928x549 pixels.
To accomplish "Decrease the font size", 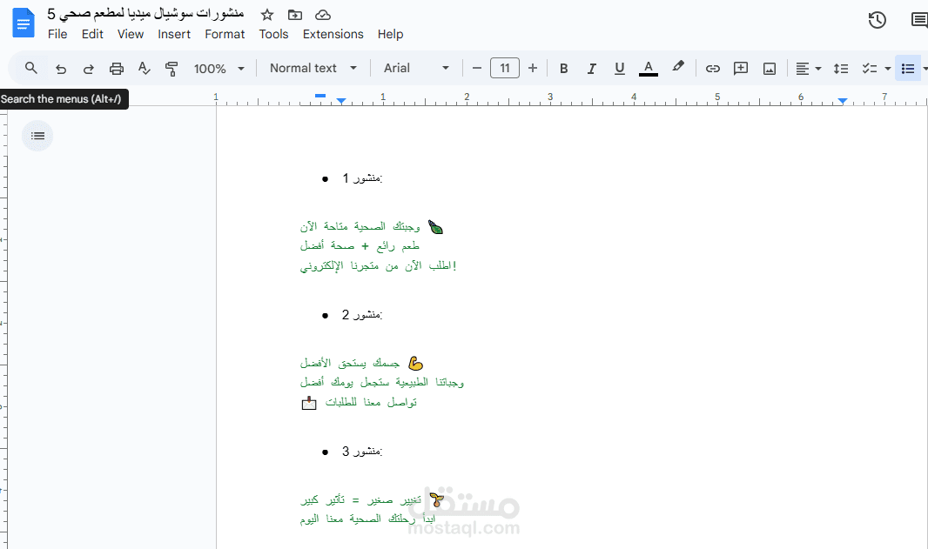I will pos(476,68).
